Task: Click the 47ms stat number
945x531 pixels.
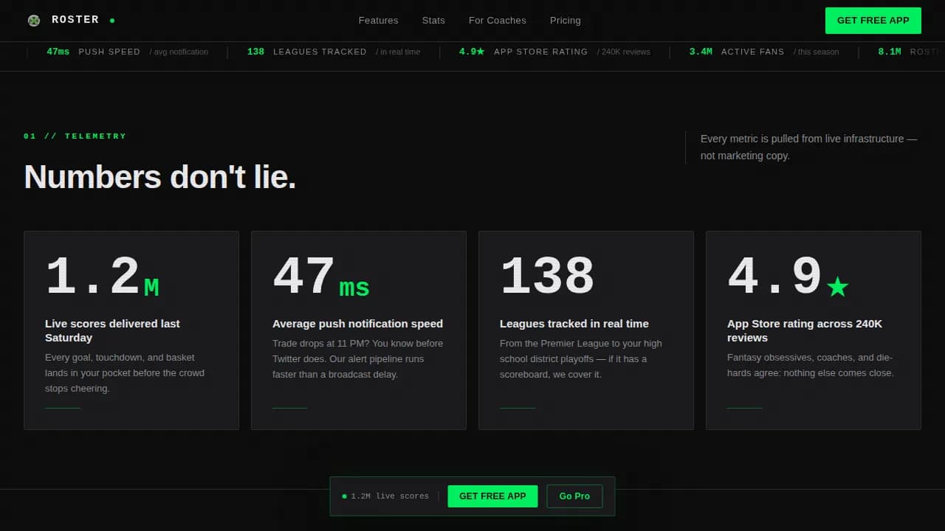Action: click(x=321, y=278)
